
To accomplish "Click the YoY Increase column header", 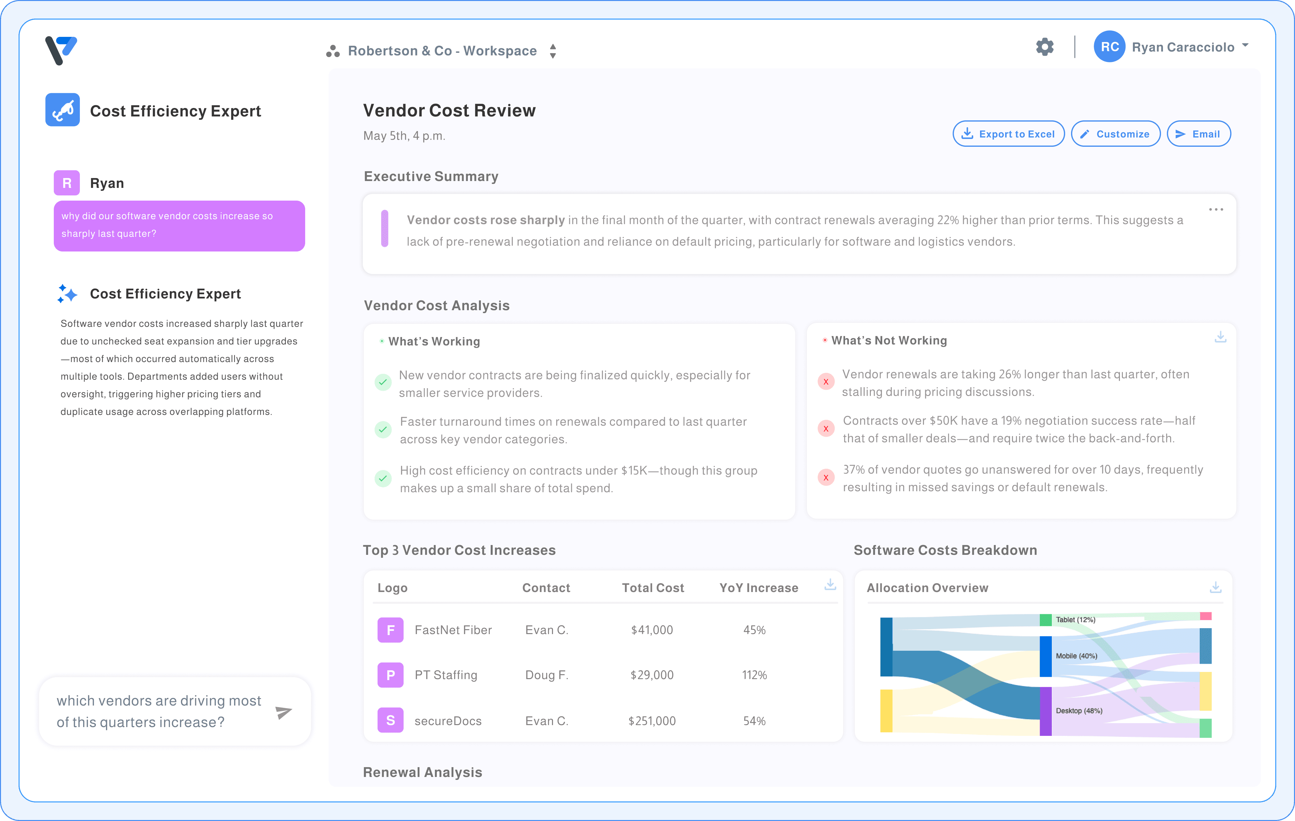I will point(759,588).
